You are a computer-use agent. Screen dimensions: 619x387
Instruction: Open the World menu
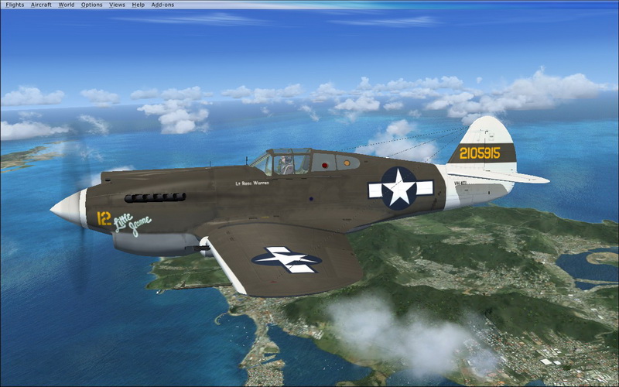tap(67, 5)
